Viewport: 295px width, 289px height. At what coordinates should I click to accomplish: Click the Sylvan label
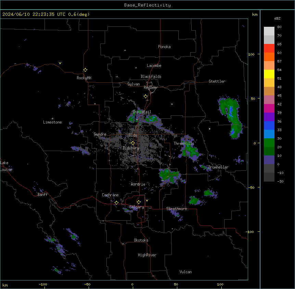[x=133, y=84]
